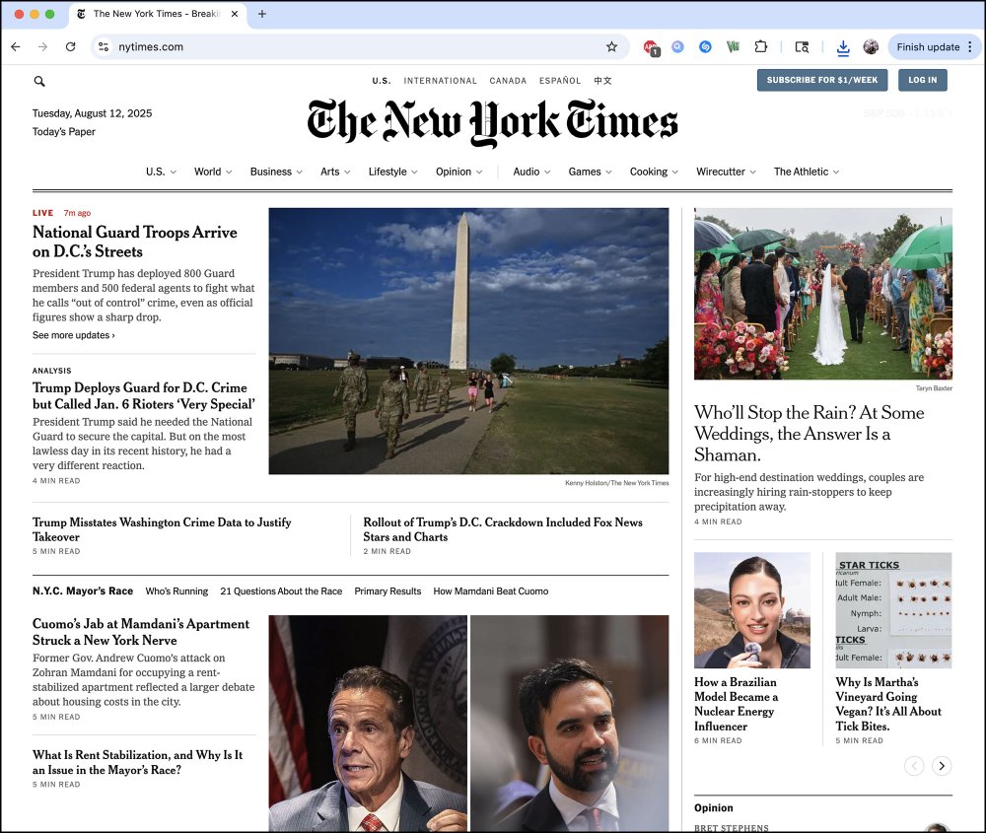The width and height of the screenshot is (986, 833).
Task: Open Today's Paper link
Action: pos(64,131)
